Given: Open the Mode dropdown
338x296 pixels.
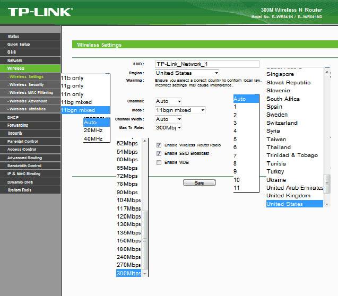Looking at the screenshot, I should coord(180,110).
